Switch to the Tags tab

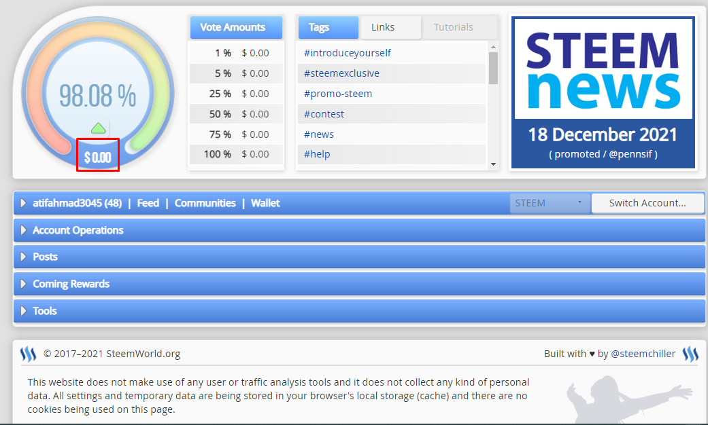coord(328,27)
